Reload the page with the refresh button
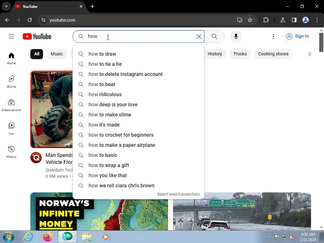Image resolution: width=324 pixels, height=243 pixels. (x=30, y=20)
